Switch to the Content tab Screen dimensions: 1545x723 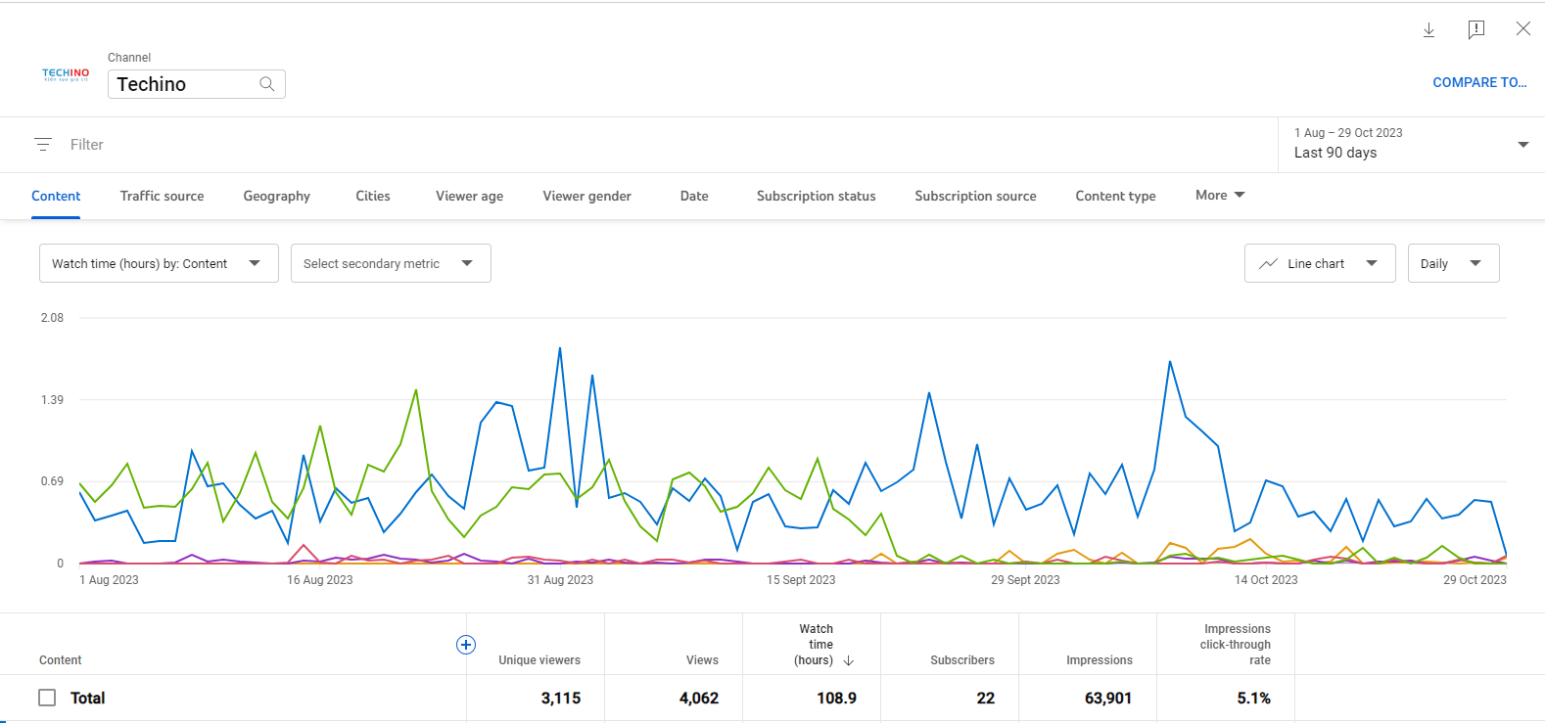point(56,197)
